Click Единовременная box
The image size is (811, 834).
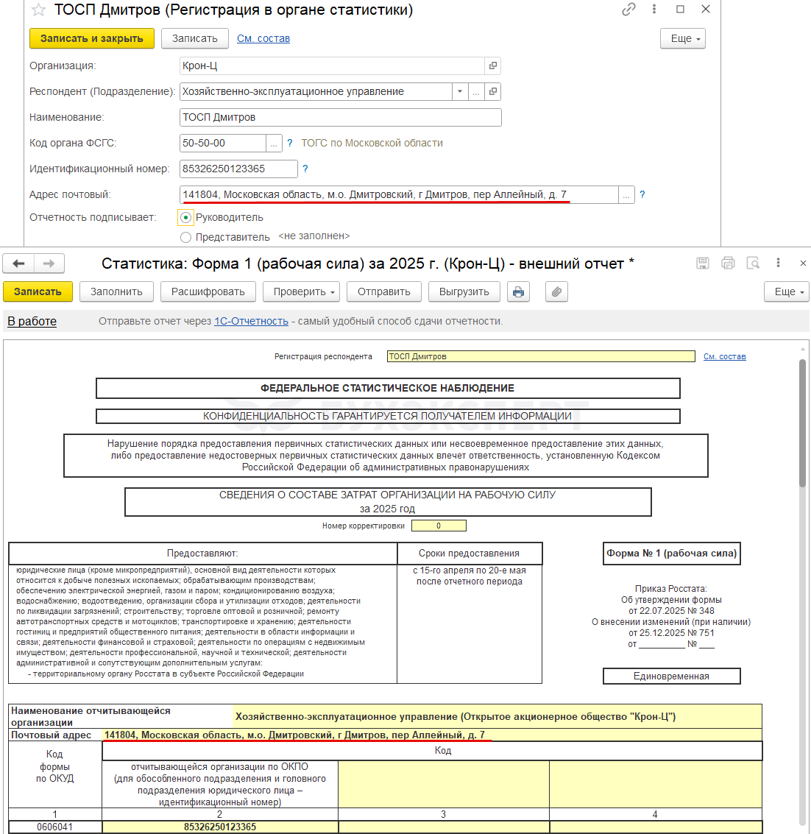click(x=671, y=676)
